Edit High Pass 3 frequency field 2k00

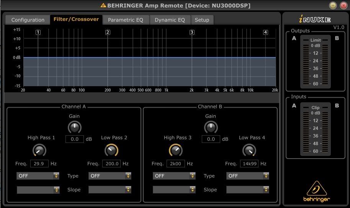click(176, 164)
